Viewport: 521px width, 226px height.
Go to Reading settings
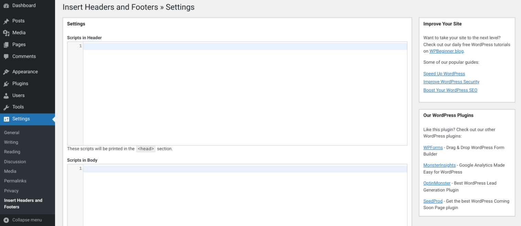pyautogui.click(x=12, y=152)
